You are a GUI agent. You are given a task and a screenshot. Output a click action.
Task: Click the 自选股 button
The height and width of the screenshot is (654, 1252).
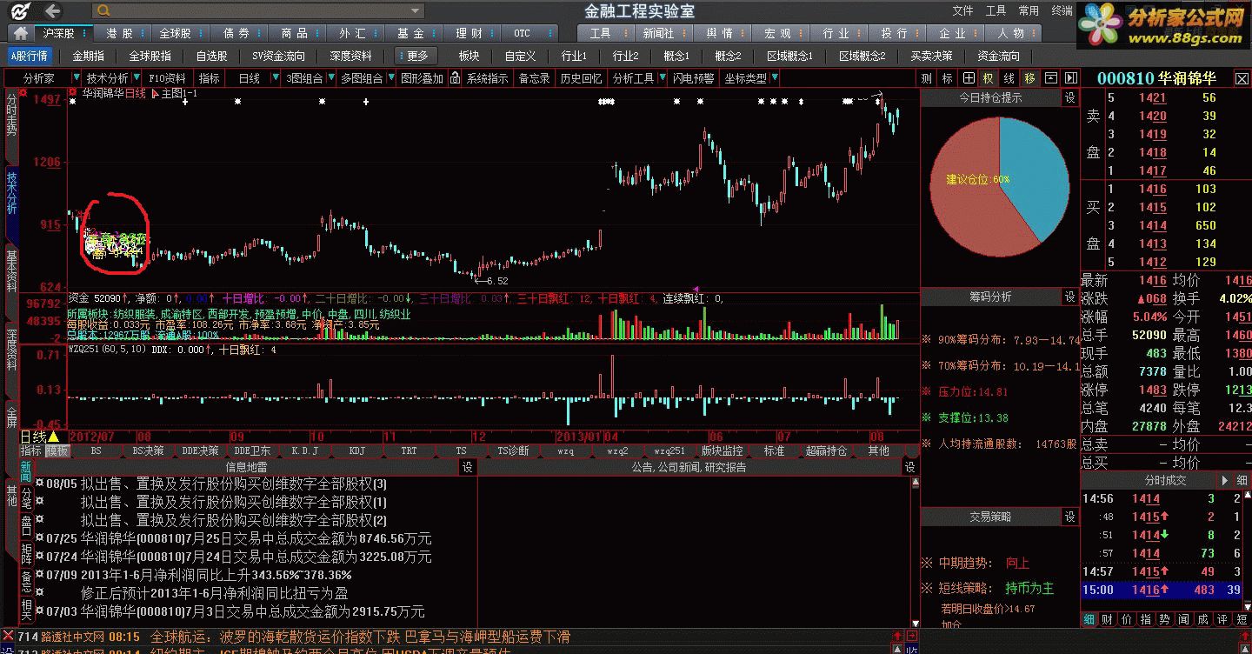point(211,56)
